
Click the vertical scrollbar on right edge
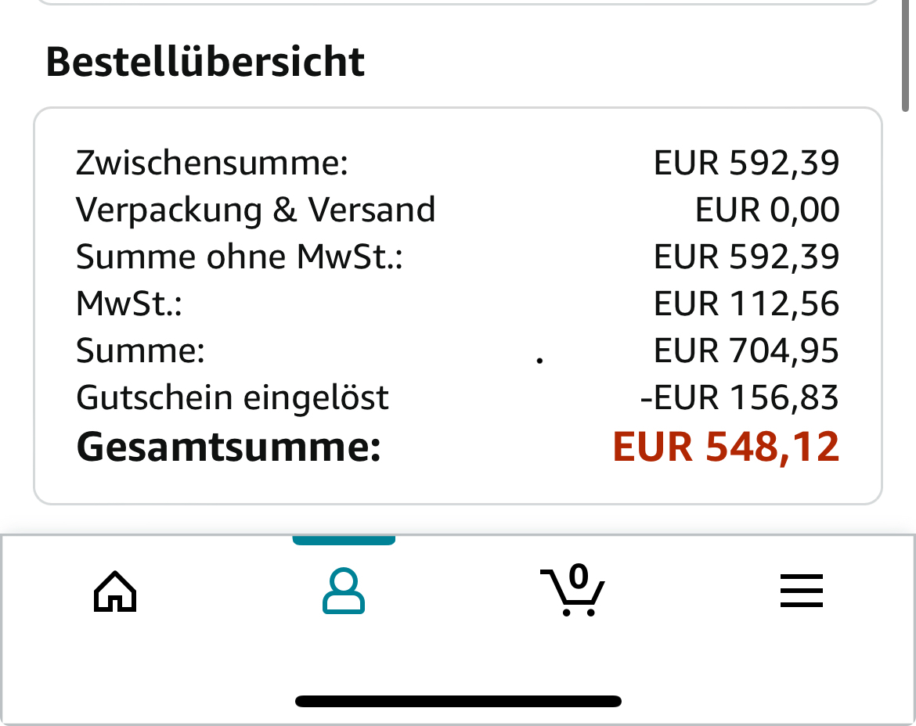906,56
